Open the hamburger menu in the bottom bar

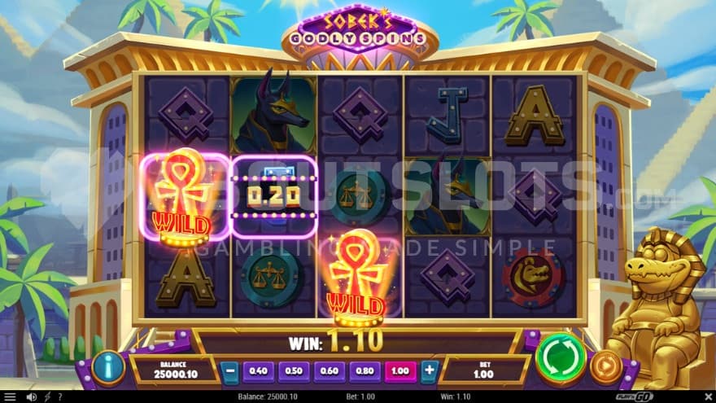point(9,396)
